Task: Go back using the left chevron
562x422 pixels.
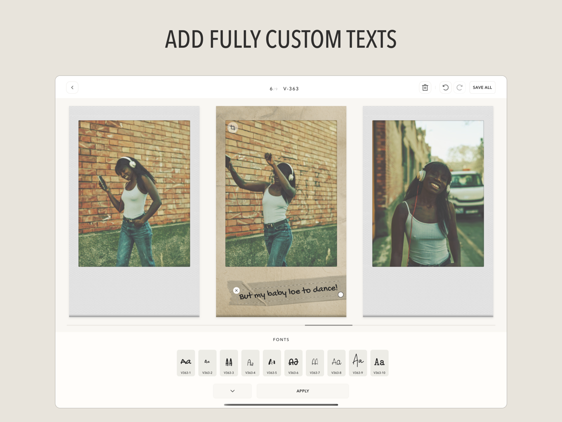Action: (x=72, y=87)
